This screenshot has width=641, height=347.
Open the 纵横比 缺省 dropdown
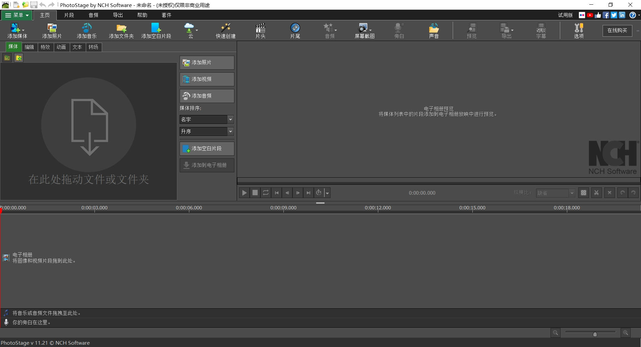556,193
